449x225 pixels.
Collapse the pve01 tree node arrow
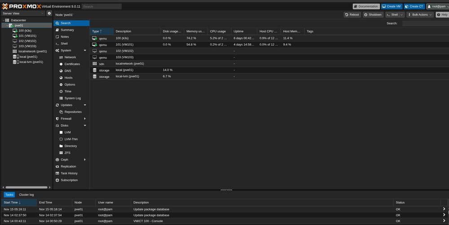(x=8, y=26)
